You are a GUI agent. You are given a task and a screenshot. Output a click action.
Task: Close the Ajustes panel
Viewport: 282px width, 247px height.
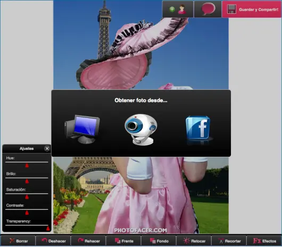47,148
